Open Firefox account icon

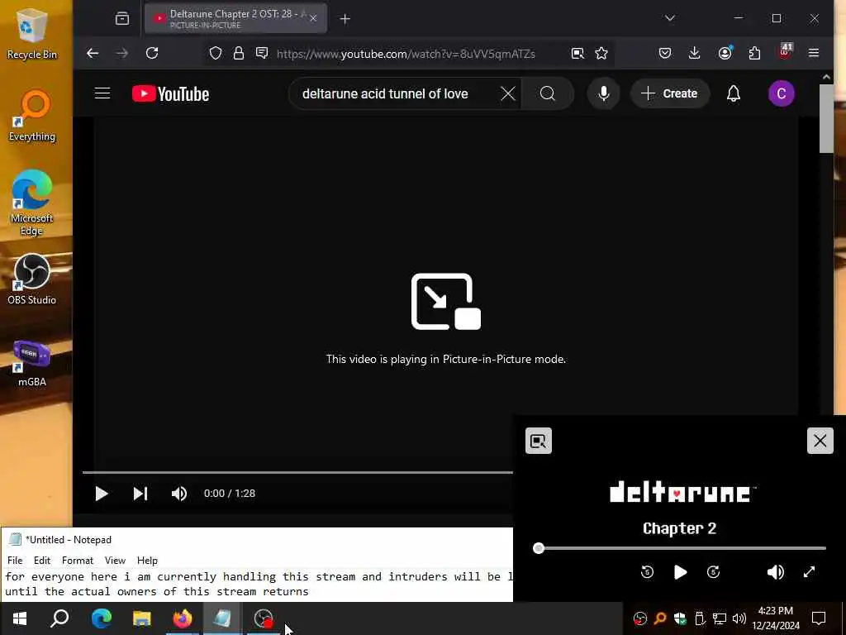pos(725,53)
